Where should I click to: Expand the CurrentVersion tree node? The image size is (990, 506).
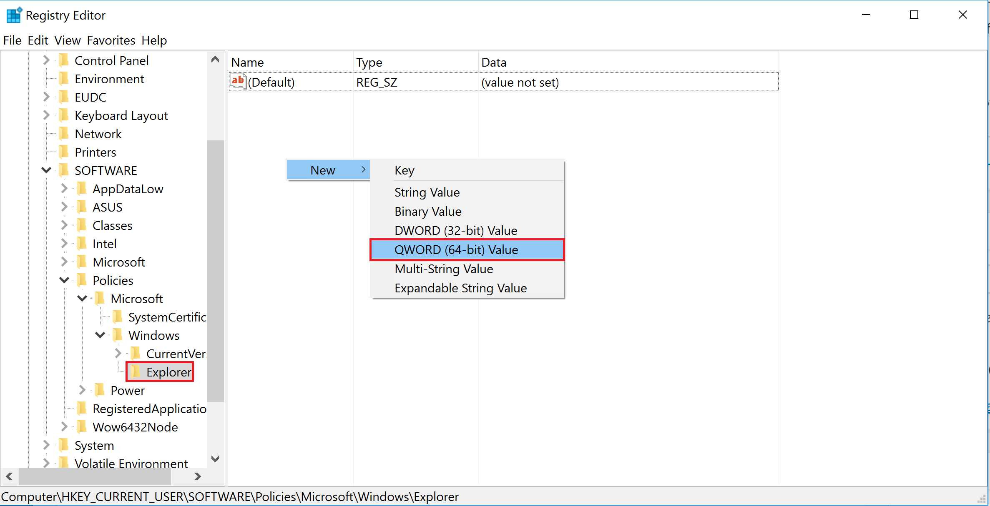(x=118, y=354)
